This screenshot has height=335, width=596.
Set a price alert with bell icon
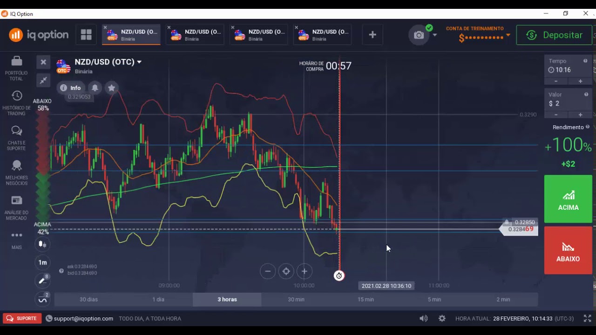click(x=95, y=87)
